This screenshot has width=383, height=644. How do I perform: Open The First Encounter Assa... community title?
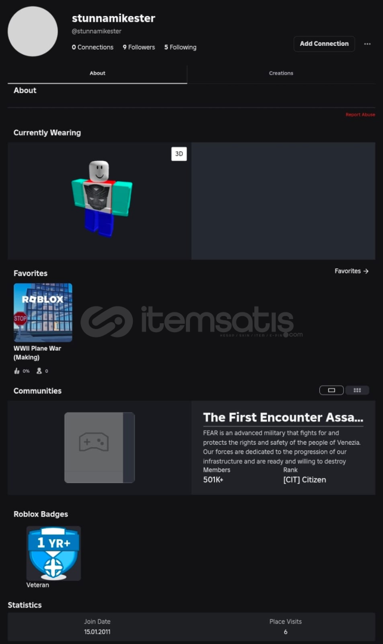pos(283,417)
